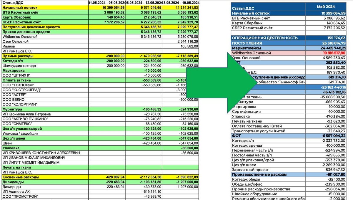Select the Шамсуддин коттедж row label
The height and width of the screenshot is (200, 353).
click(19, 66)
